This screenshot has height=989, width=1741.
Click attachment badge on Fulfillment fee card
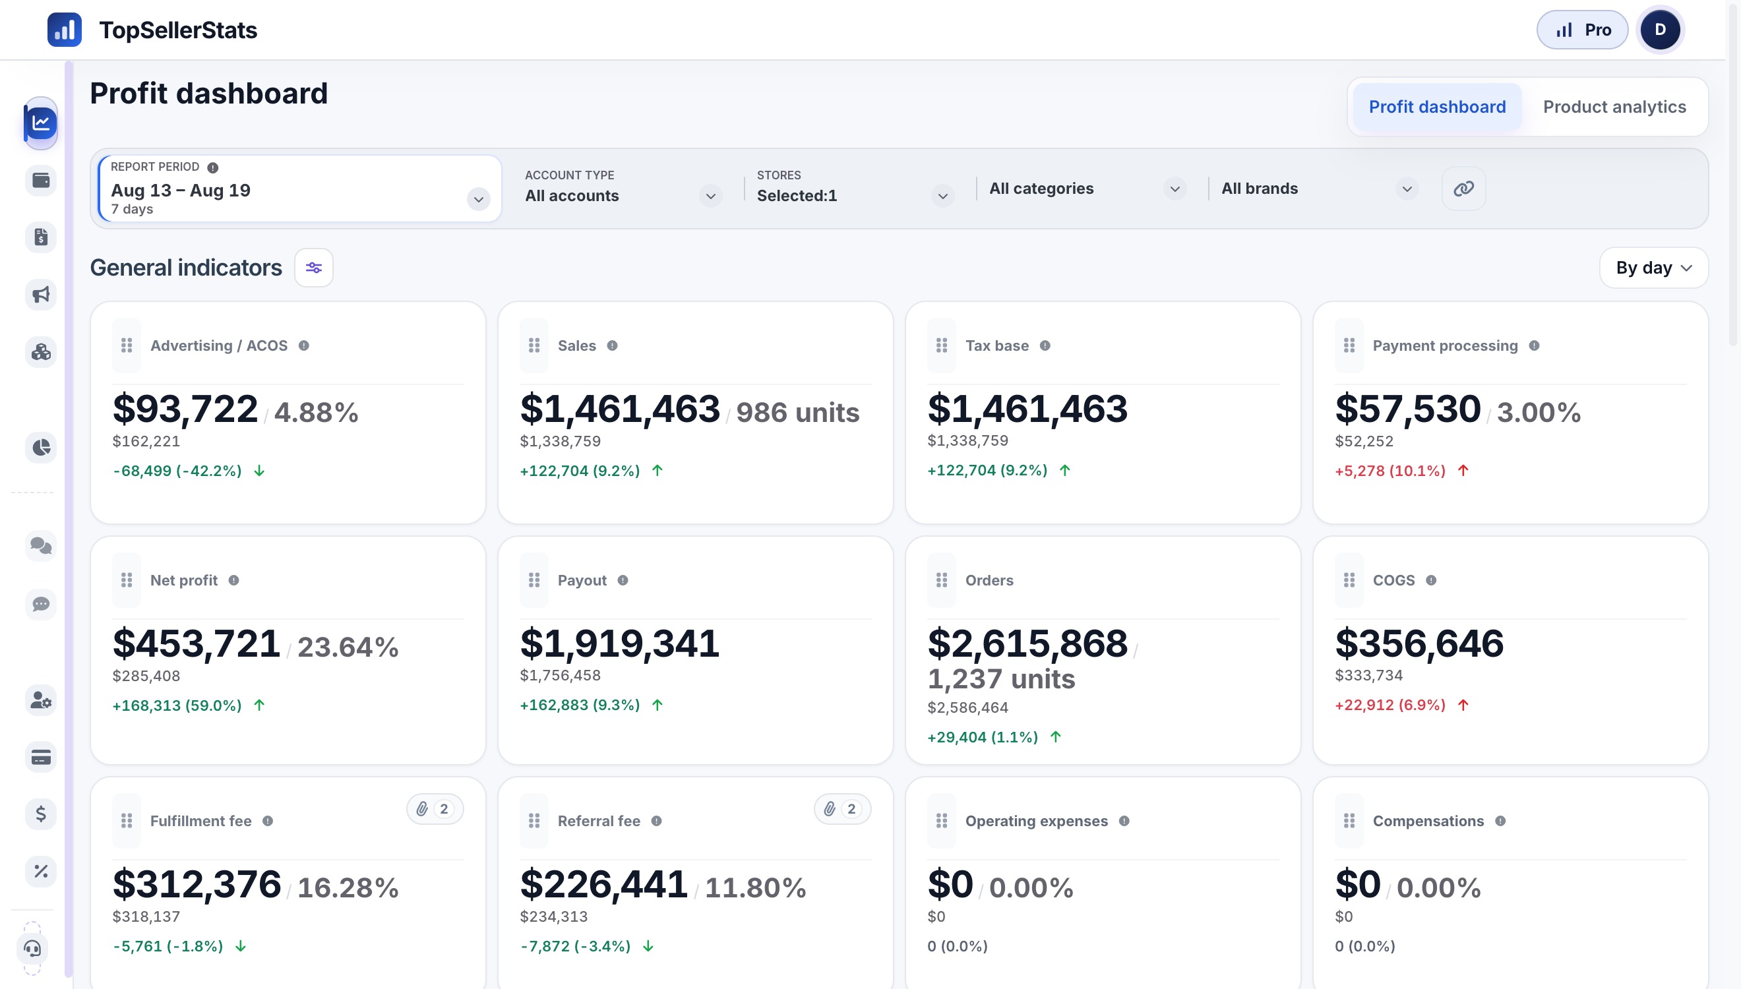tap(435, 808)
